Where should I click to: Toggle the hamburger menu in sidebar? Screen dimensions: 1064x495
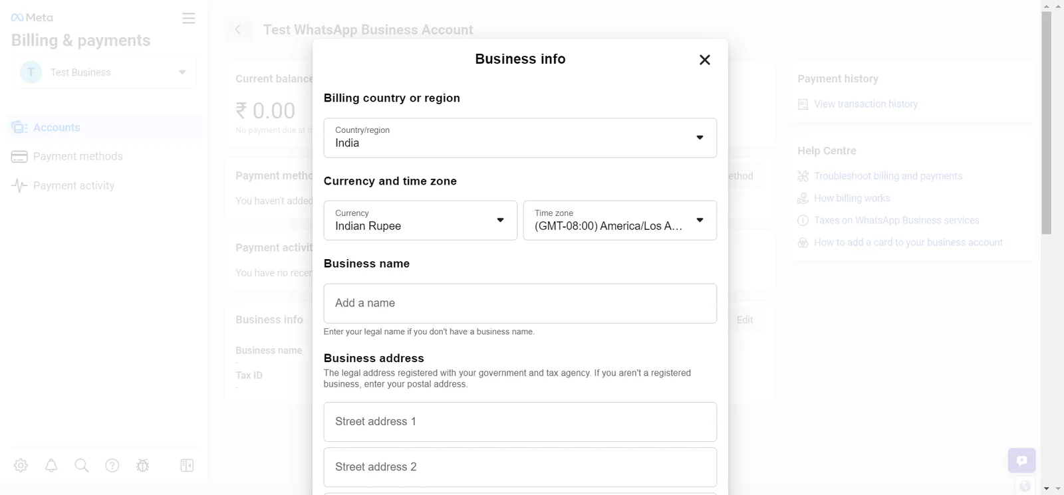click(x=189, y=18)
